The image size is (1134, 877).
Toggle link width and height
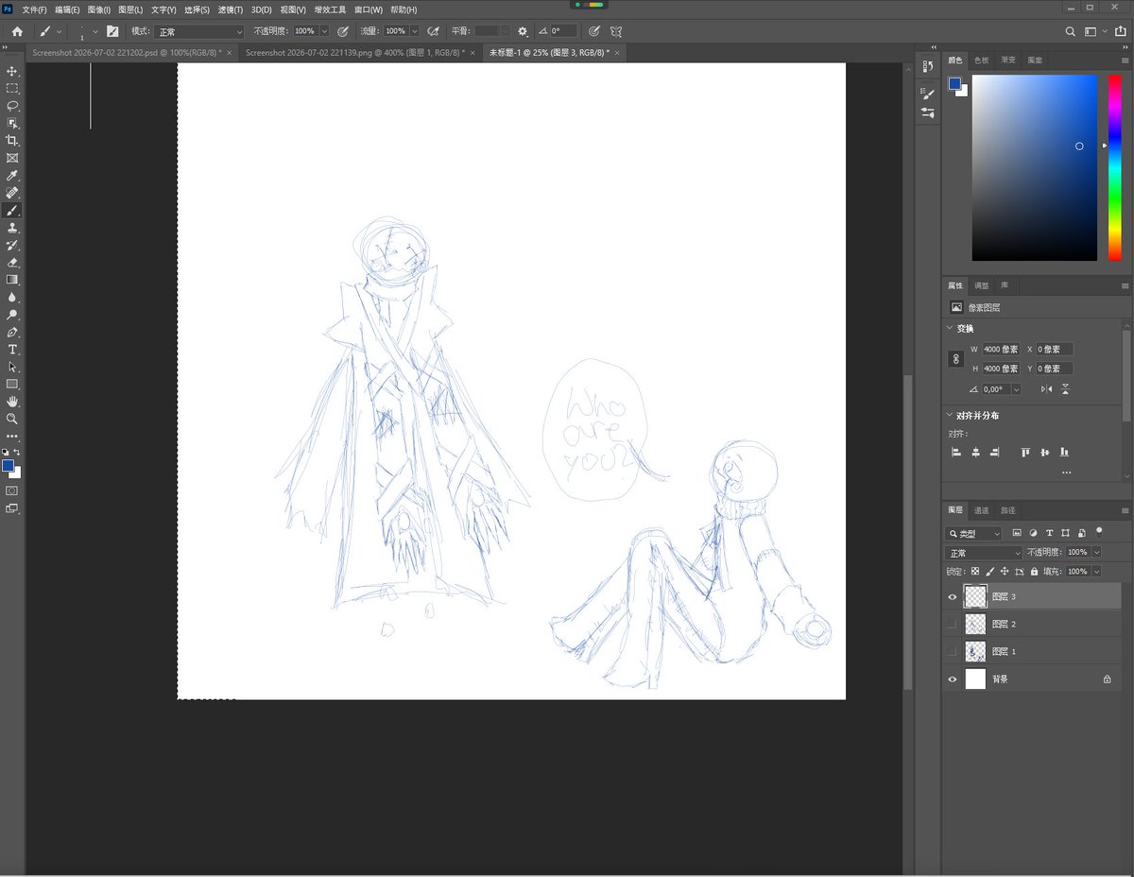956,359
